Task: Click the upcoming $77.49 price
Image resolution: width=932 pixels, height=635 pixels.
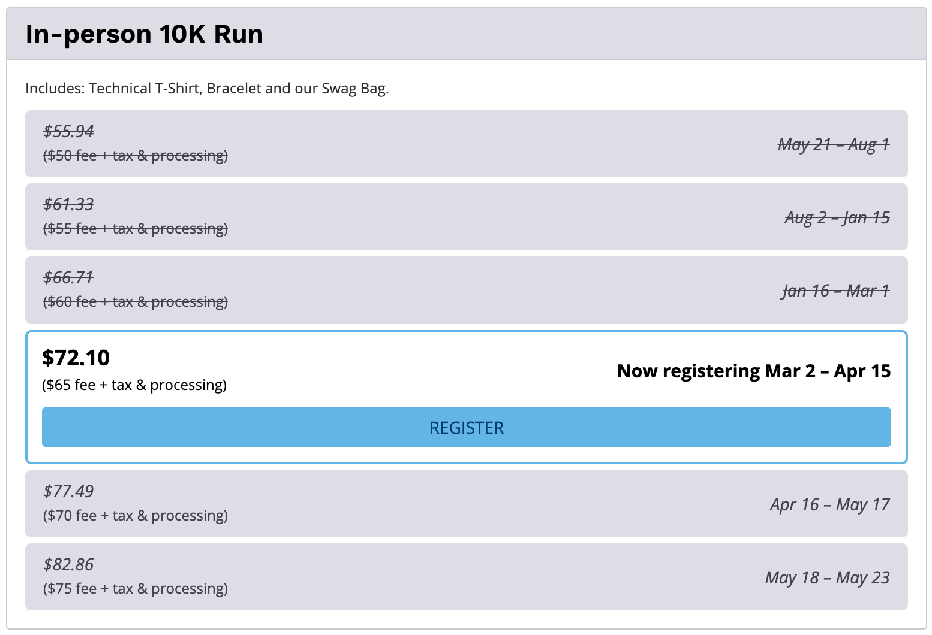Action: coord(68,491)
